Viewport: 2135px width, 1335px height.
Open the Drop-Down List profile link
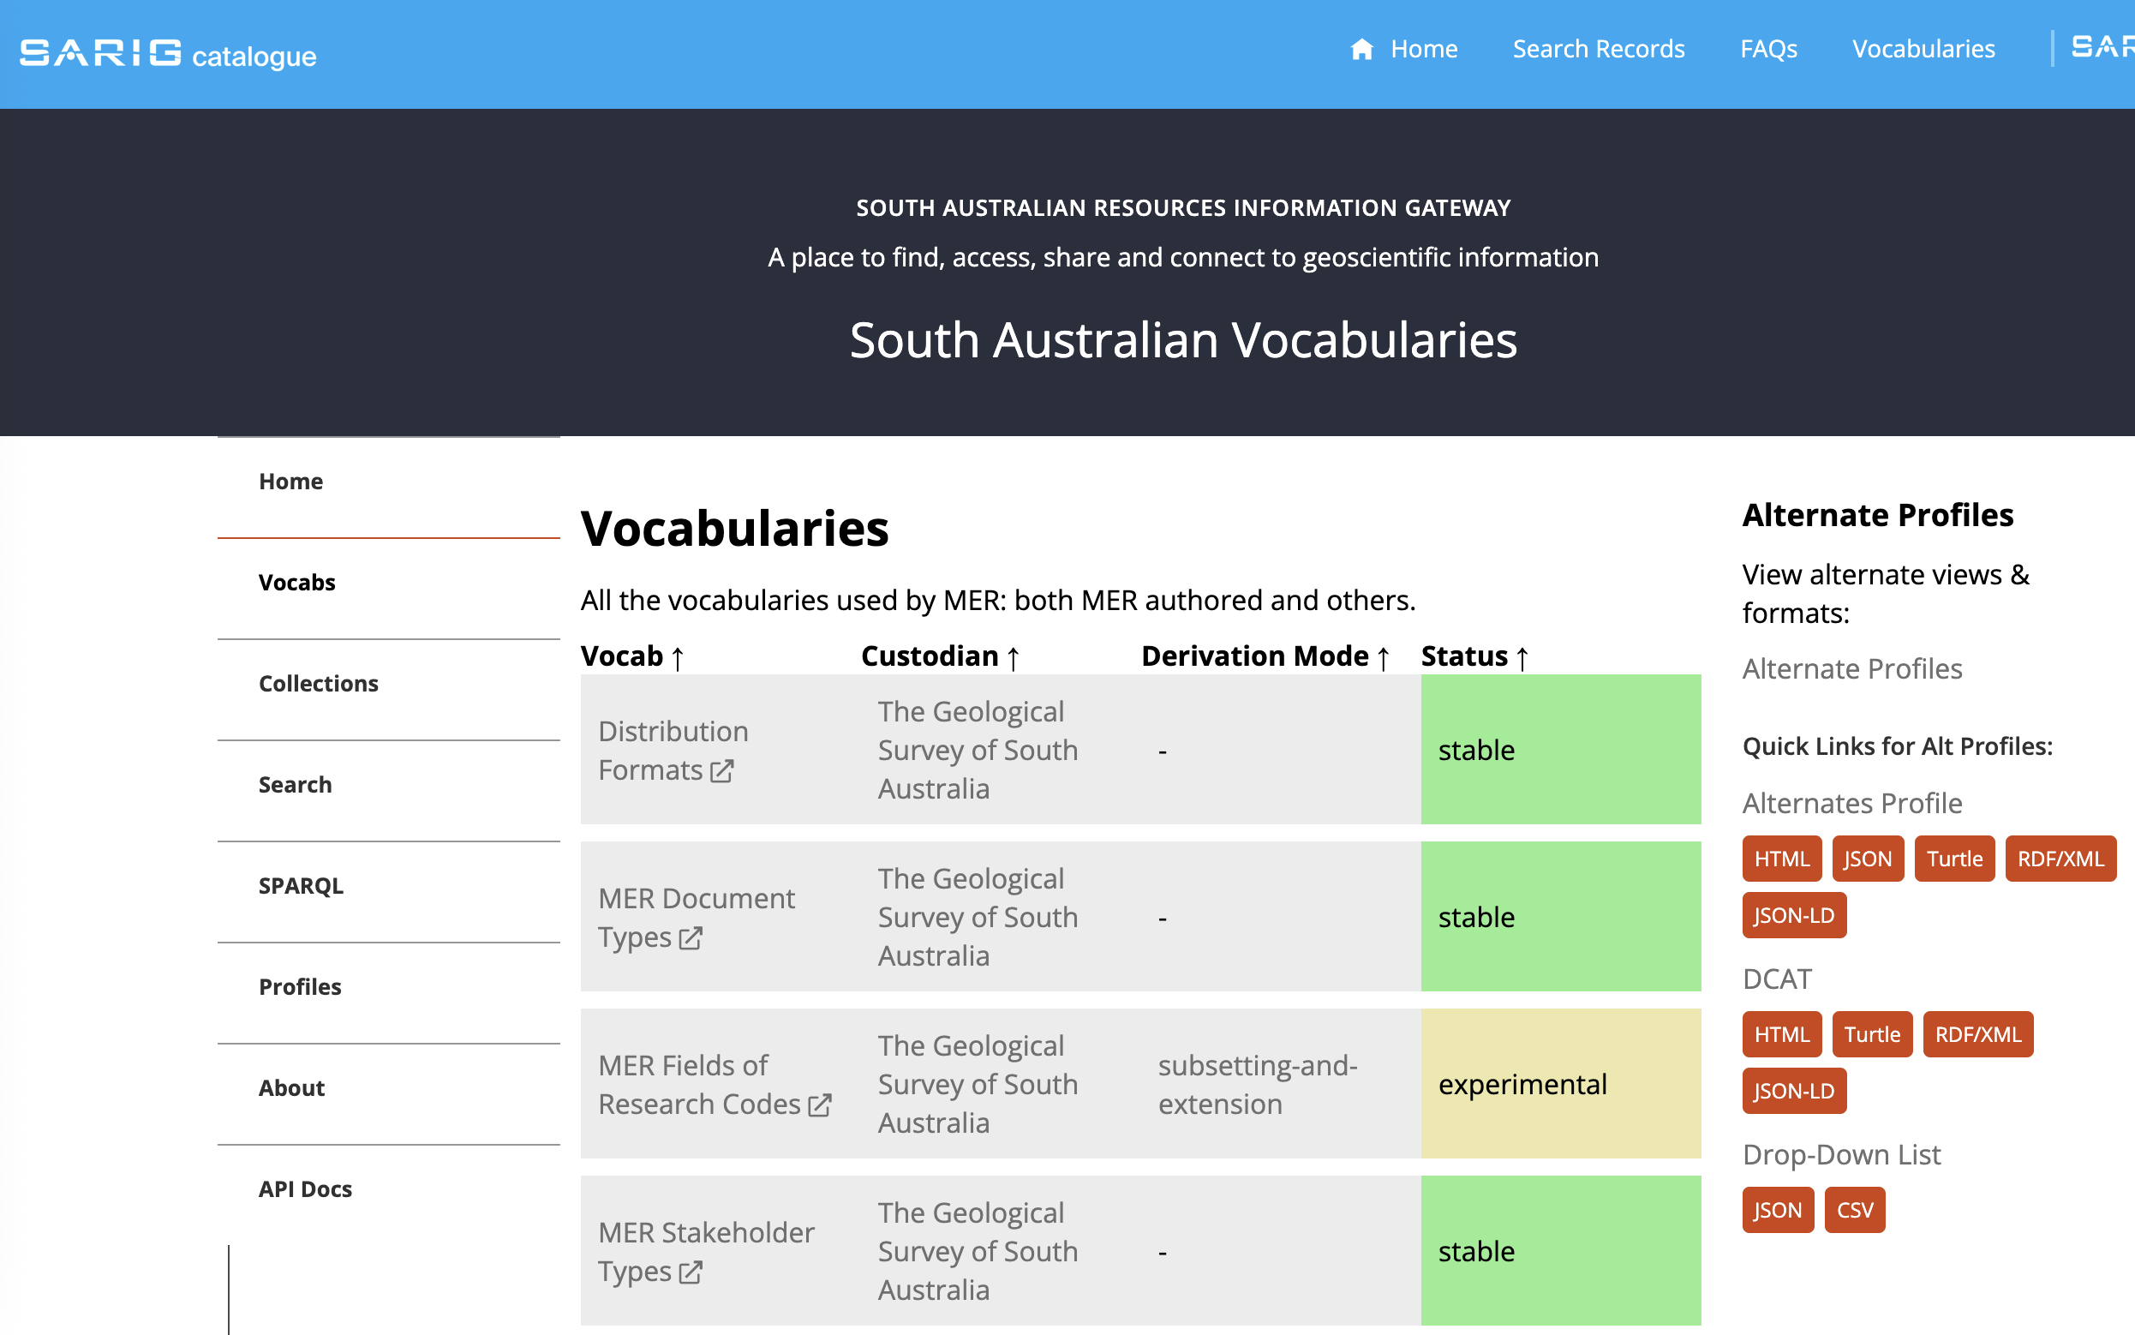(x=1841, y=1155)
